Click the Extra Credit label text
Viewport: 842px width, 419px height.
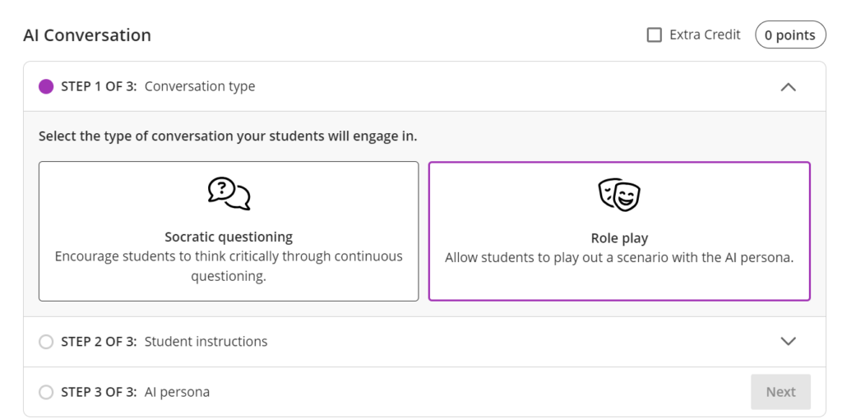pyautogui.click(x=705, y=35)
